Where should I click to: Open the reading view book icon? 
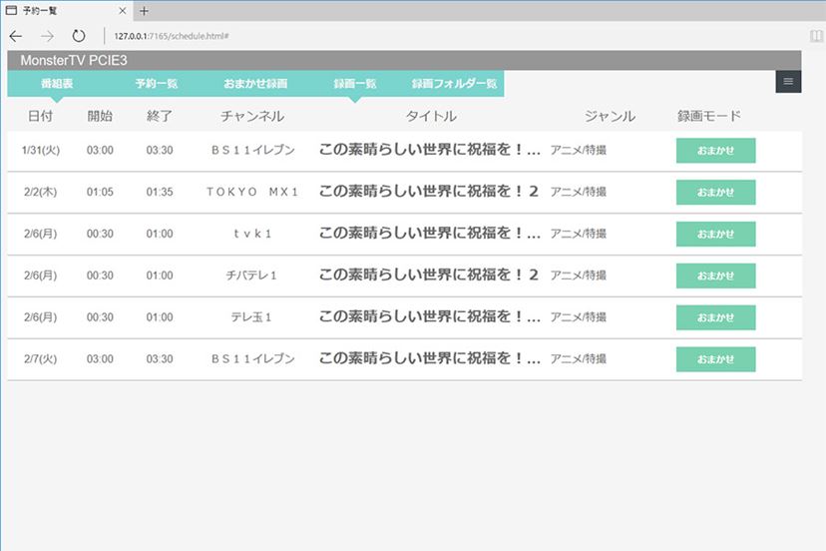pos(816,36)
